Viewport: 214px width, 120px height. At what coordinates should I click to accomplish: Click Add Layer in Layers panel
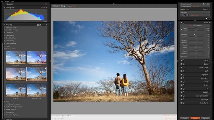[184, 12]
